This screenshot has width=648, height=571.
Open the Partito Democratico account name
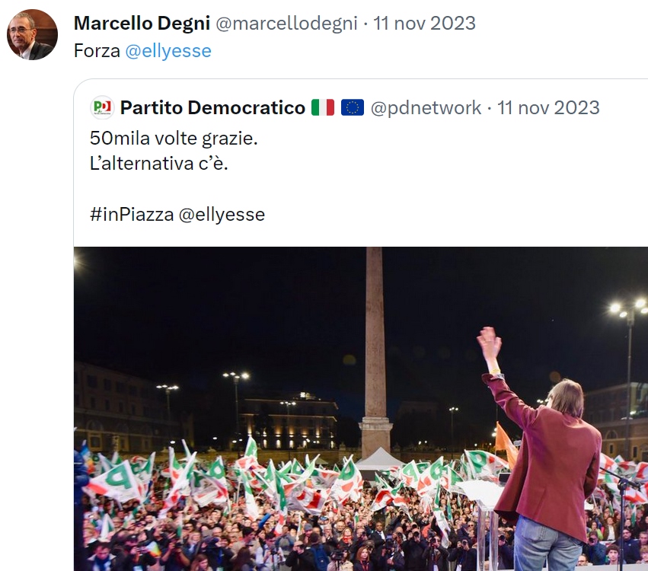[x=212, y=108]
